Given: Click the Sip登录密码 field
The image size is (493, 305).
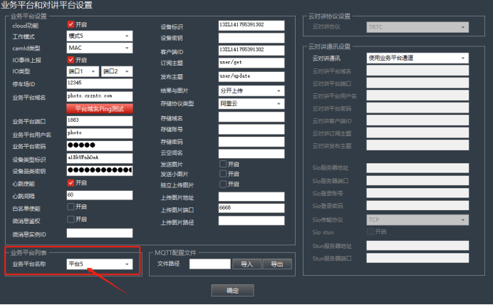Looking at the screenshot, I should (x=417, y=206).
